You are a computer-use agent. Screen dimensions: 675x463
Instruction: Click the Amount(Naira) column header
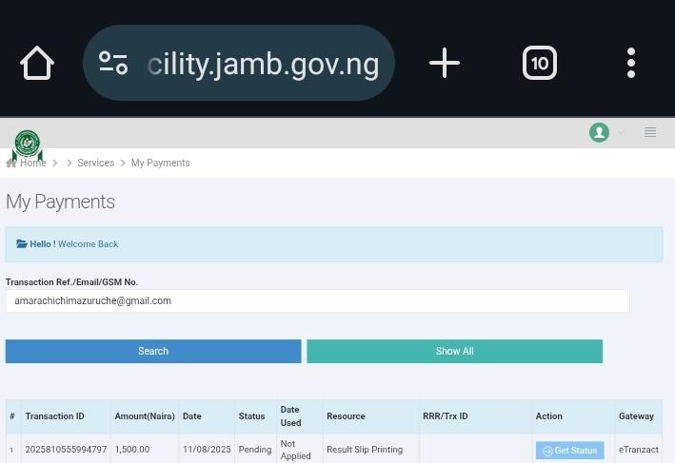click(x=145, y=416)
